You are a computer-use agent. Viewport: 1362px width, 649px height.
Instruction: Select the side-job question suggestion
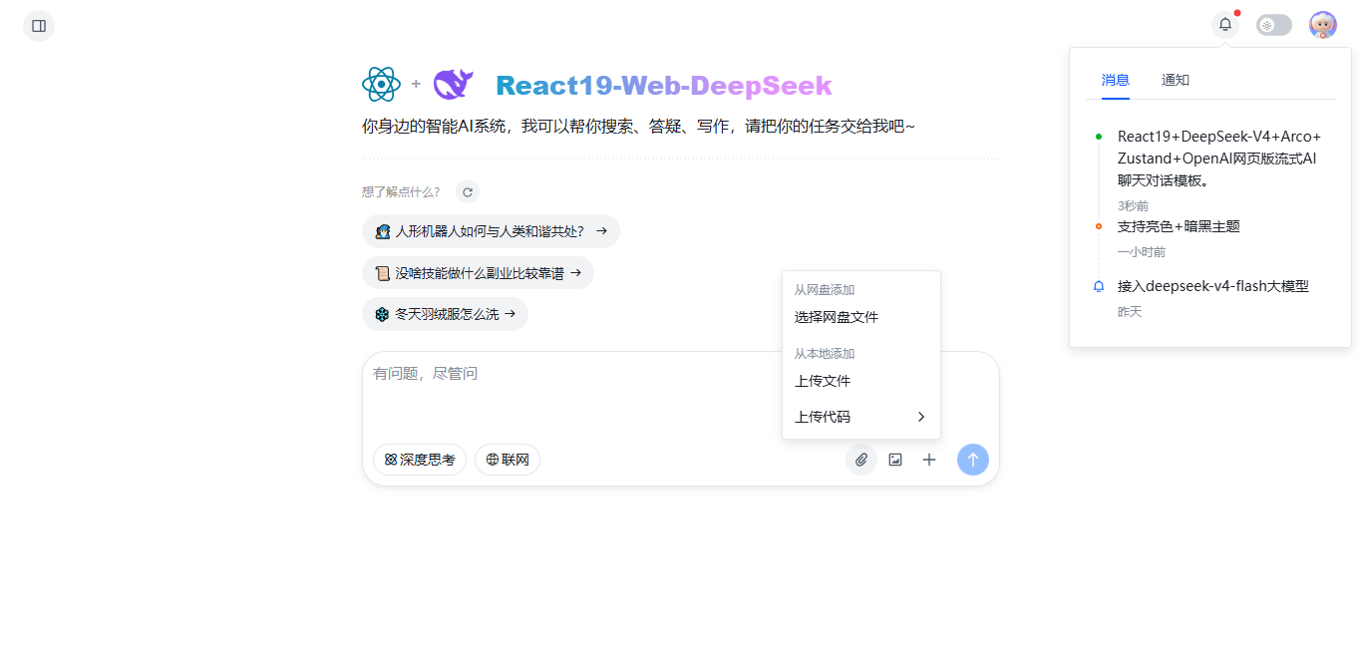pyautogui.click(x=478, y=273)
